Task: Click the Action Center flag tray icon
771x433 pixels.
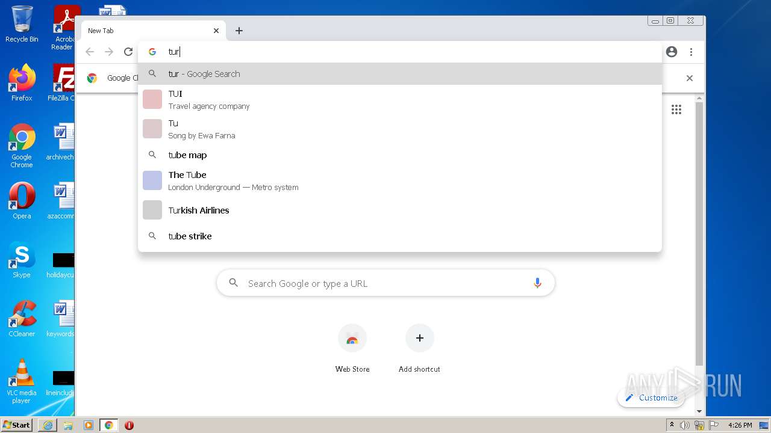Action: [x=713, y=425]
